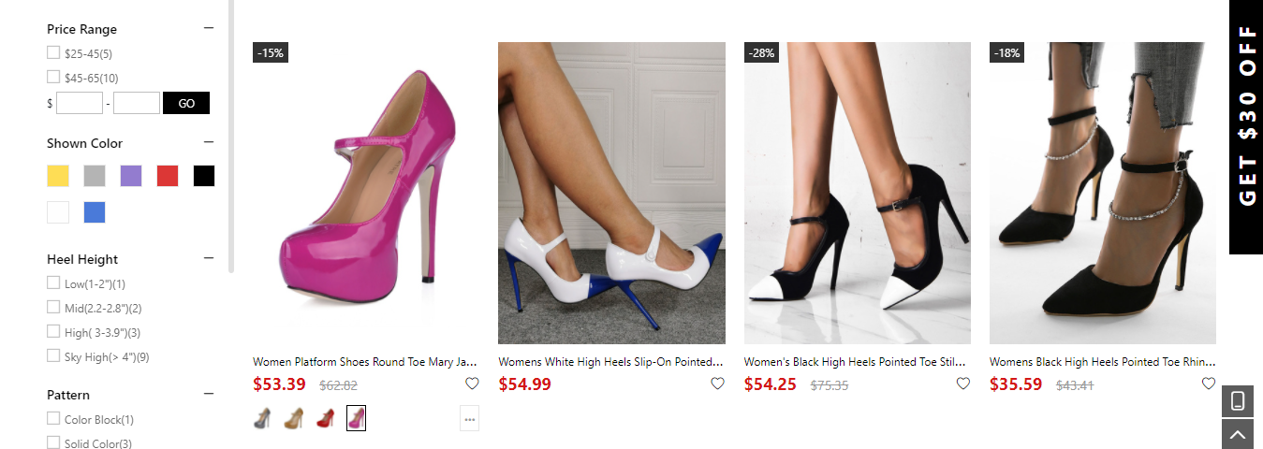This screenshot has width=1263, height=449.
Task: Collapse the Price Range filter section
Action: (209, 28)
